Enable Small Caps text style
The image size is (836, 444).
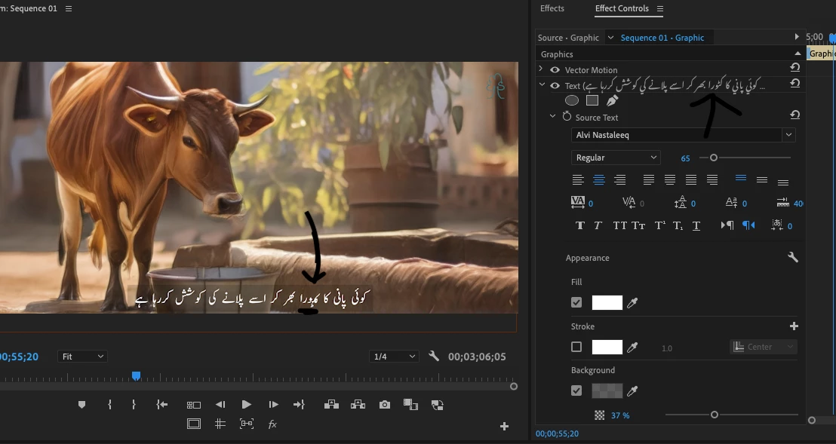click(x=638, y=225)
